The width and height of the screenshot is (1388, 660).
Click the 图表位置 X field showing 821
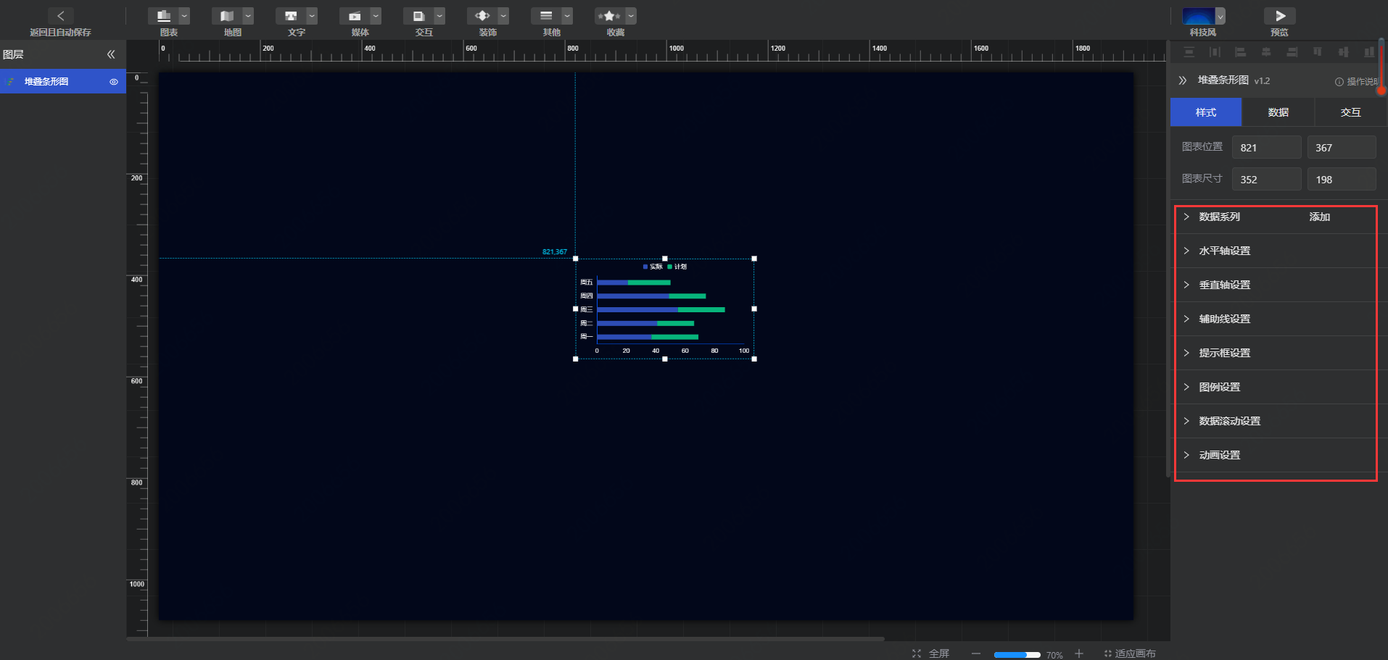click(x=1266, y=147)
